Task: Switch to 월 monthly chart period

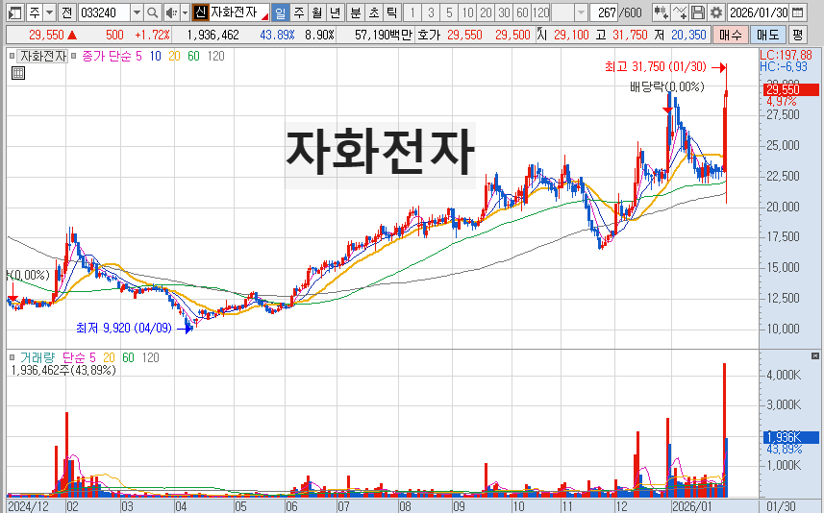Action: point(317,12)
